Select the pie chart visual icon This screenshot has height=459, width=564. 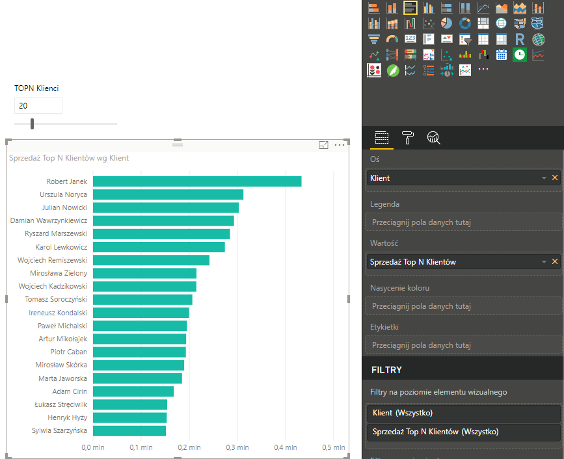(446, 23)
